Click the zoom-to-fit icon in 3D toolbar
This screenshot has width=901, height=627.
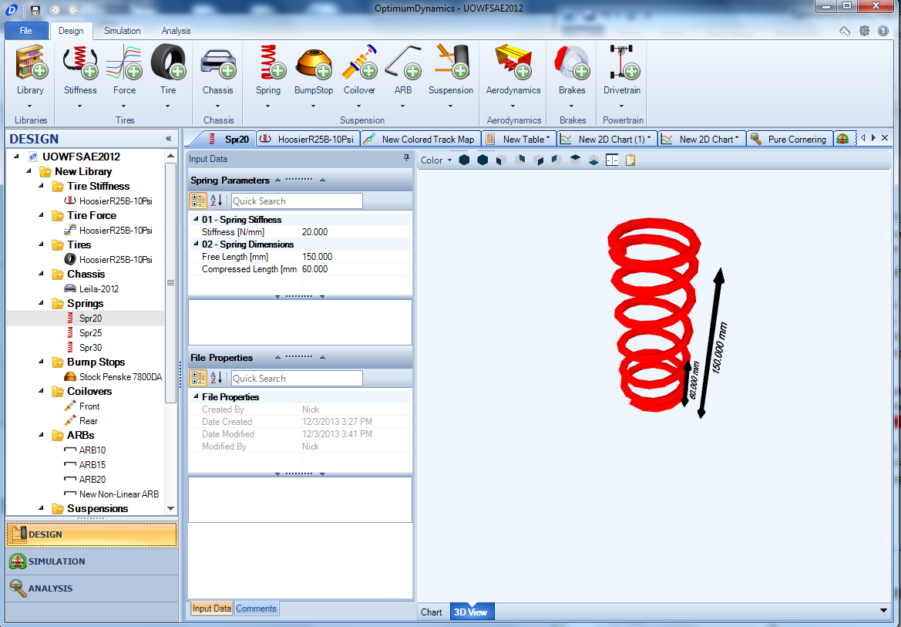(612, 160)
